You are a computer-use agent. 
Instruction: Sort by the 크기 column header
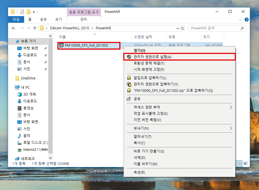point(206,37)
